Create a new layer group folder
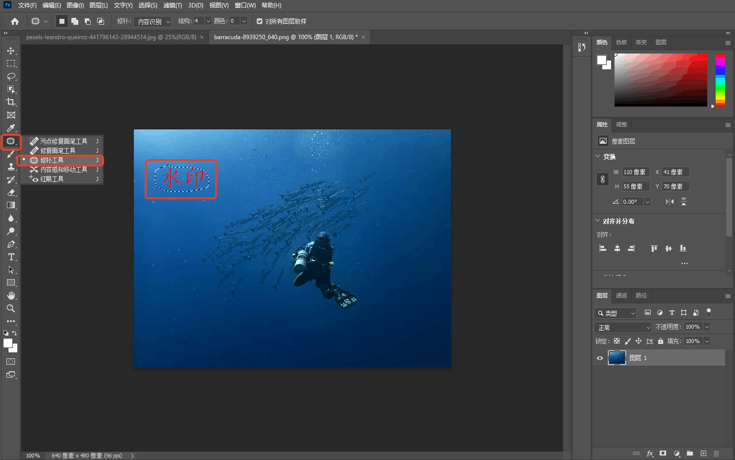The width and height of the screenshot is (735, 460). pos(690,454)
